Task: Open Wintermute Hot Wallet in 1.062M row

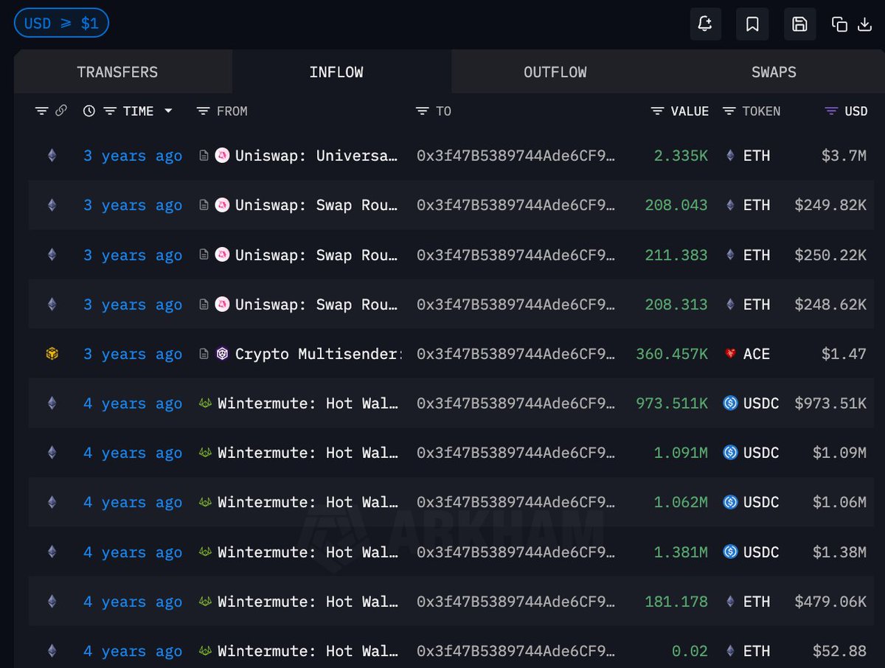Action: pyautogui.click(x=308, y=502)
